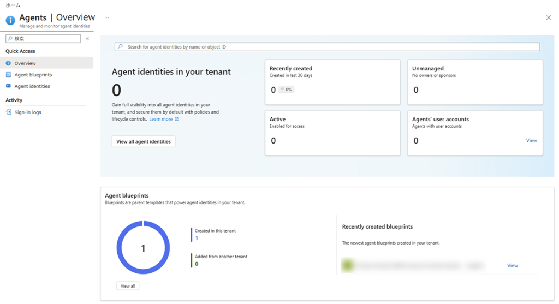559x304 pixels.
Task: Open the Learn more link
Action: pos(161,120)
